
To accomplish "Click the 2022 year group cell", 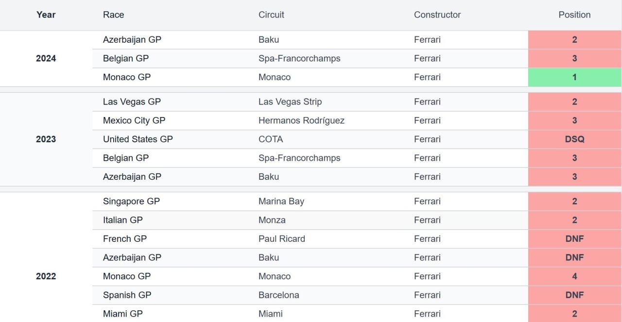I will click(46, 276).
